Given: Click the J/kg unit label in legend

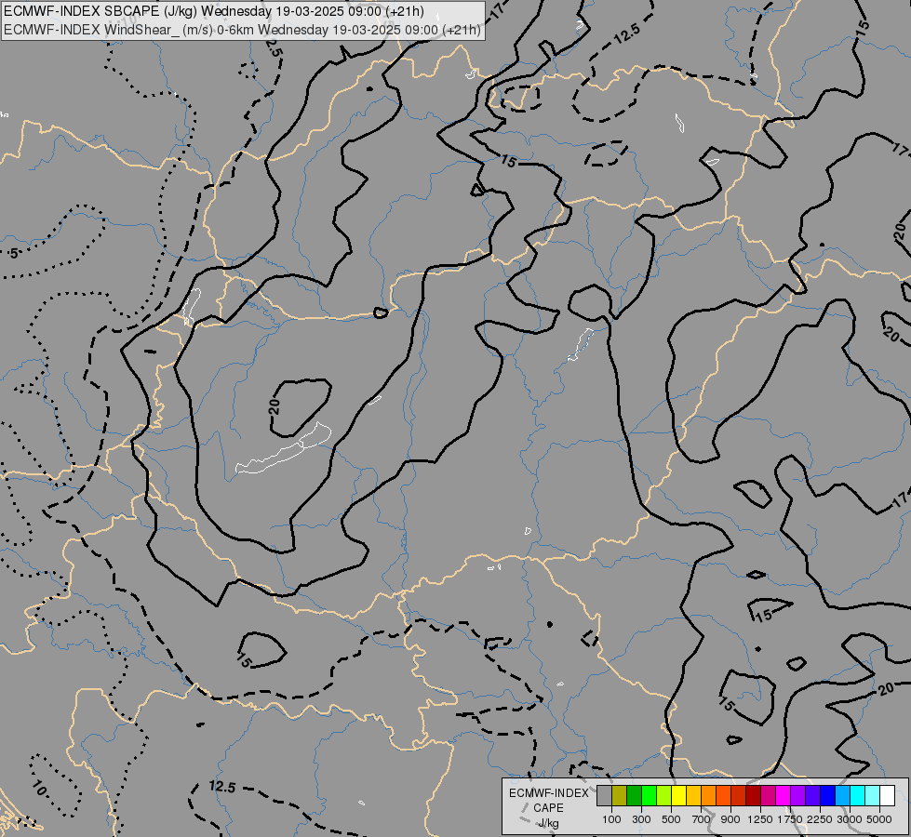Looking at the screenshot, I should [x=548, y=824].
